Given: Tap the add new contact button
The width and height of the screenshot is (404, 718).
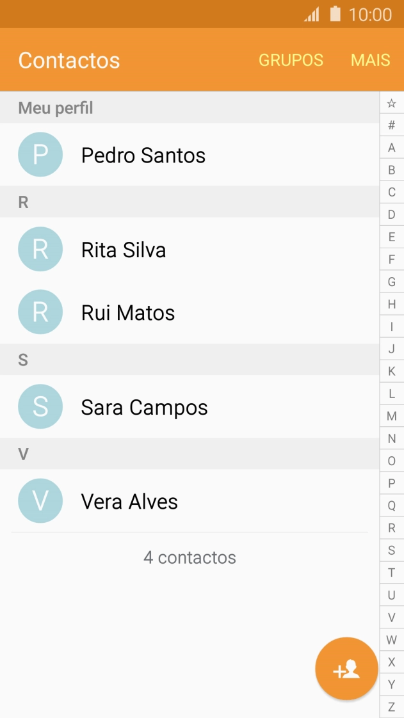Looking at the screenshot, I should (346, 668).
